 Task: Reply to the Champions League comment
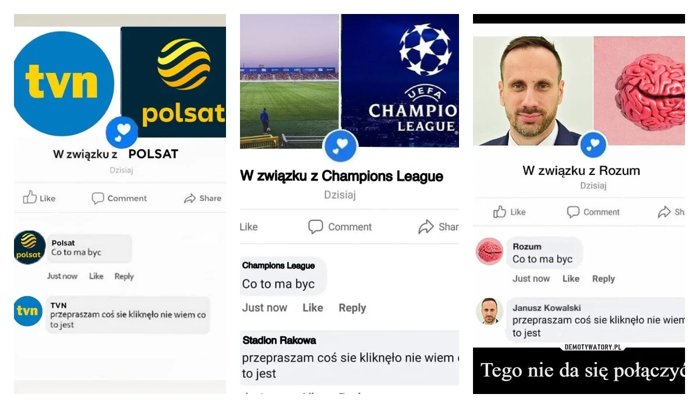pyautogui.click(x=352, y=308)
